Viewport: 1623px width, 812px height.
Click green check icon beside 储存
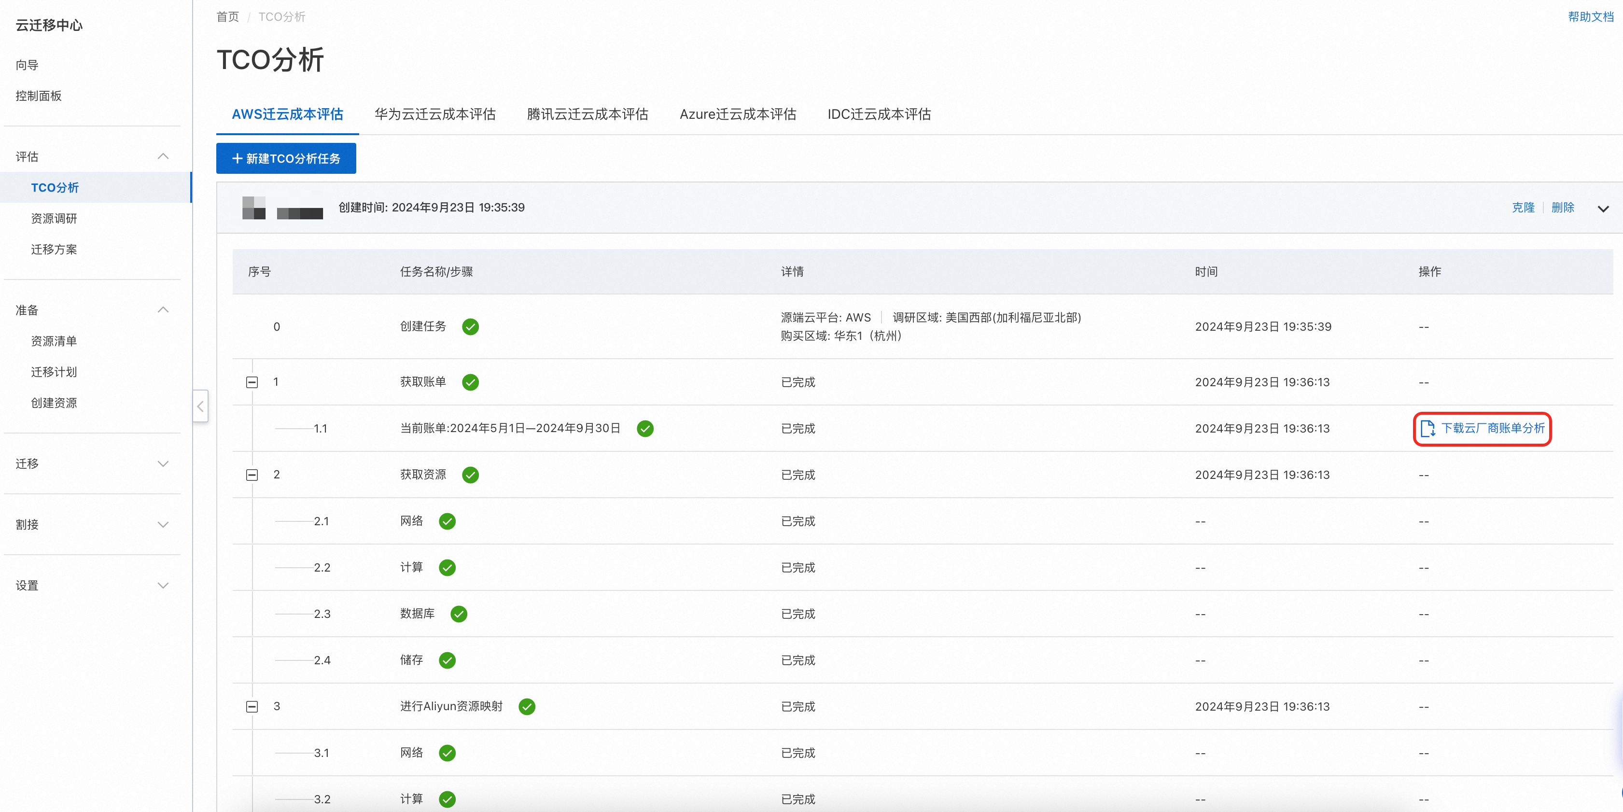[447, 660]
